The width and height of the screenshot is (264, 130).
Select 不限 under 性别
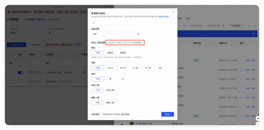97,79
